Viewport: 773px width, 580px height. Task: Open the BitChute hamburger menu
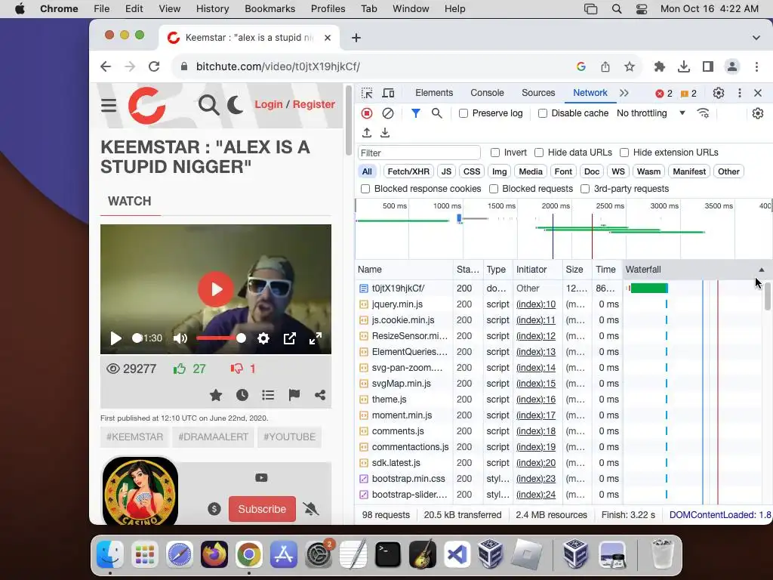pyautogui.click(x=109, y=105)
